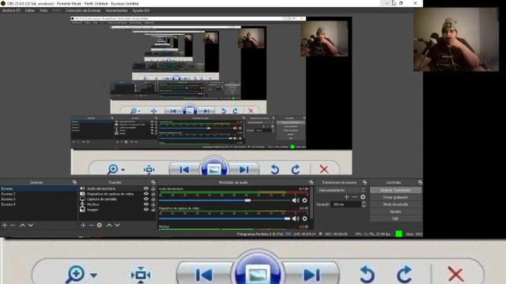Remove scene transition with minus icon

coord(355,197)
